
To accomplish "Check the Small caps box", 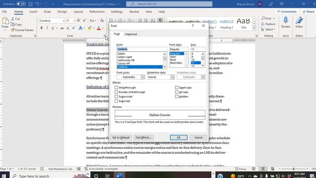I will pos(177,88).
